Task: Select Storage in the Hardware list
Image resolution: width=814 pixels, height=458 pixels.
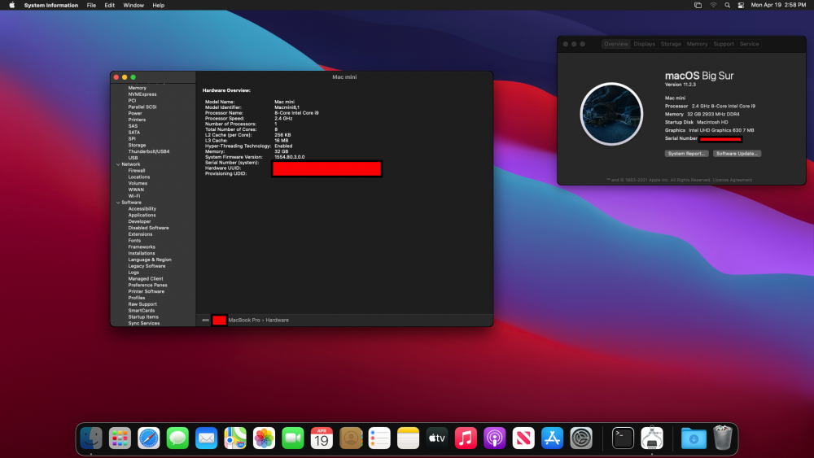Action: tap(137, 146)
